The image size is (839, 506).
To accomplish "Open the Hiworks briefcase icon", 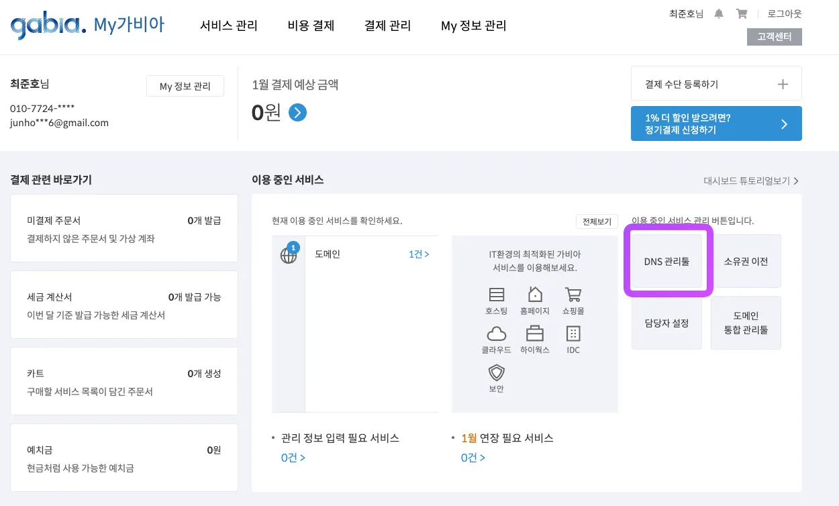I will (x=535, y=334).
